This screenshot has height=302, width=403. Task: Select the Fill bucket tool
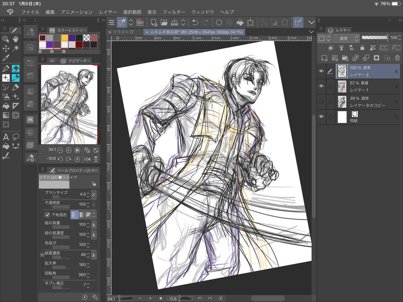6,107
